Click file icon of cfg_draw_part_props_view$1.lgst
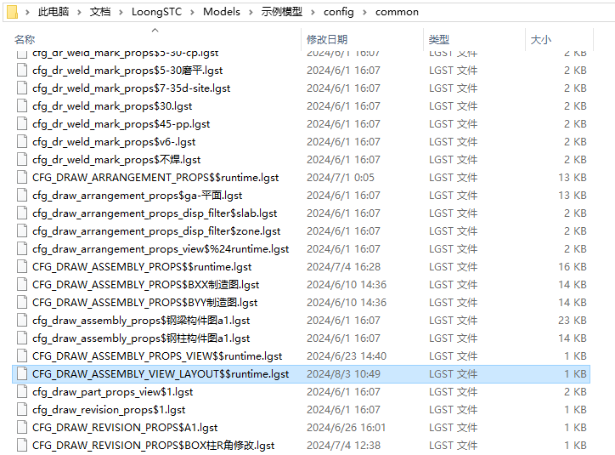This screenshot has height=455, width=615. coord(22,392)
